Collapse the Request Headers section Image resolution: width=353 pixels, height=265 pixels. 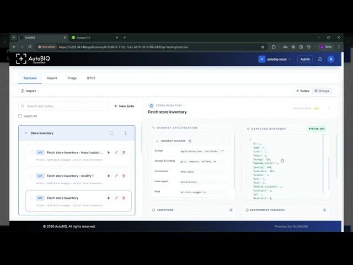pos(224,141)
